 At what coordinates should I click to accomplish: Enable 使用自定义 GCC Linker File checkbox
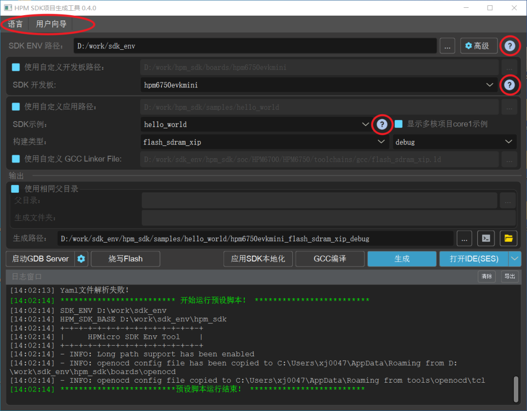pos(16,159)
